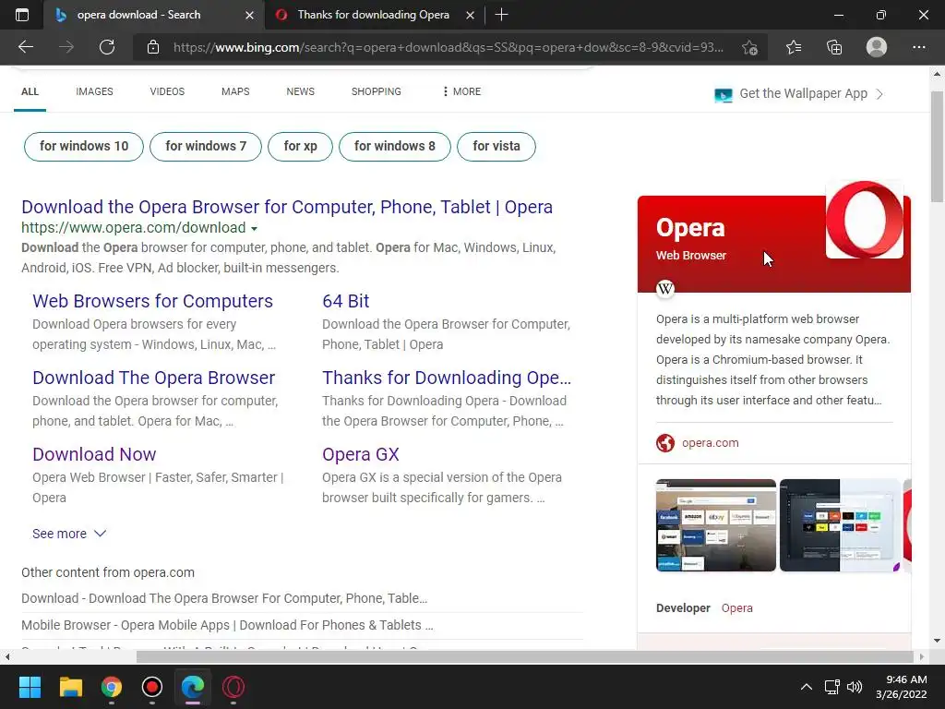Screen dimensions: 945x709
Task: Click the 'for xp' suggestion chip
Action: [x=300, y=147]
